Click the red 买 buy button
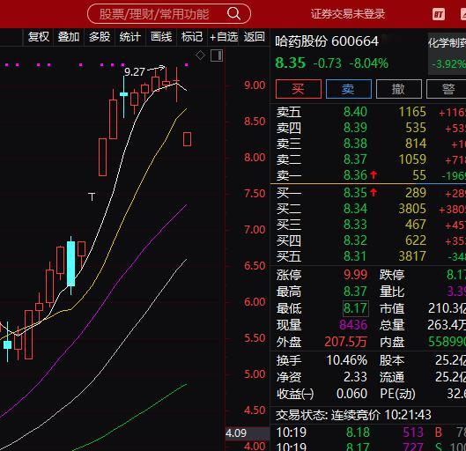 click(x=299, y=89)
